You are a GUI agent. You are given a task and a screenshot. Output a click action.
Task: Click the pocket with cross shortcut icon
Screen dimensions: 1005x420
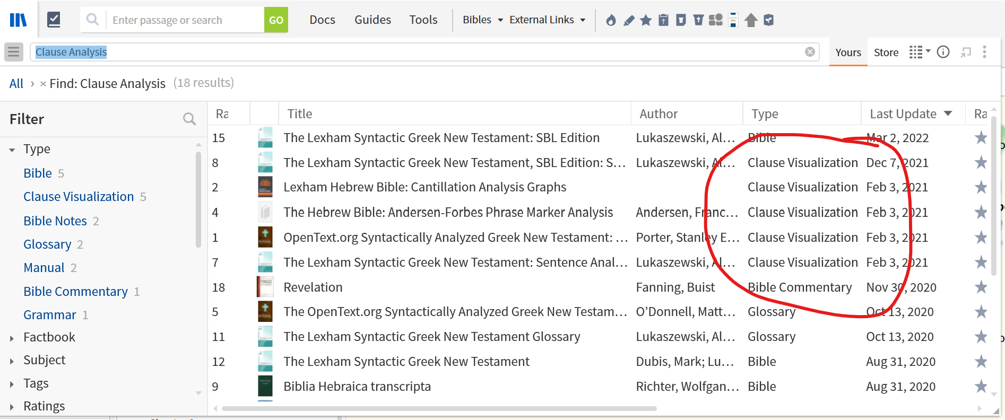(698, 20)
